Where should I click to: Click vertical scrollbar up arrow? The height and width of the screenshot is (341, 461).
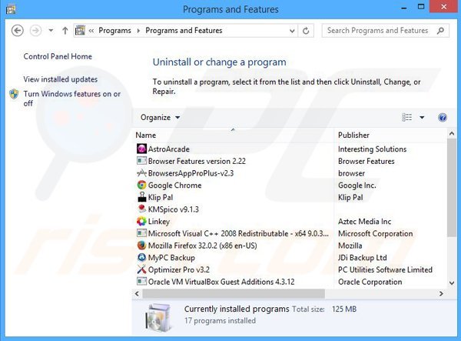(x=452, y=134)
